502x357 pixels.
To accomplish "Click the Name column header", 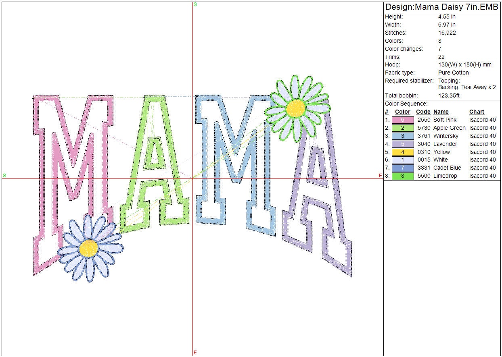I will pyautogui.click(x=441, y=112).
